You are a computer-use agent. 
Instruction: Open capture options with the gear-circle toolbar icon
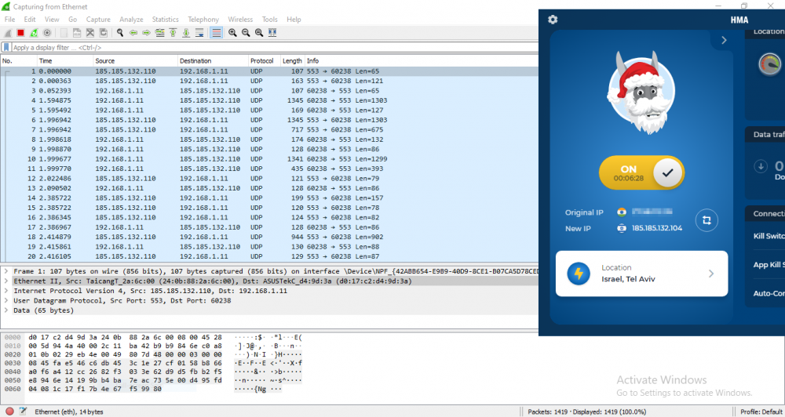tap(47, 33)
